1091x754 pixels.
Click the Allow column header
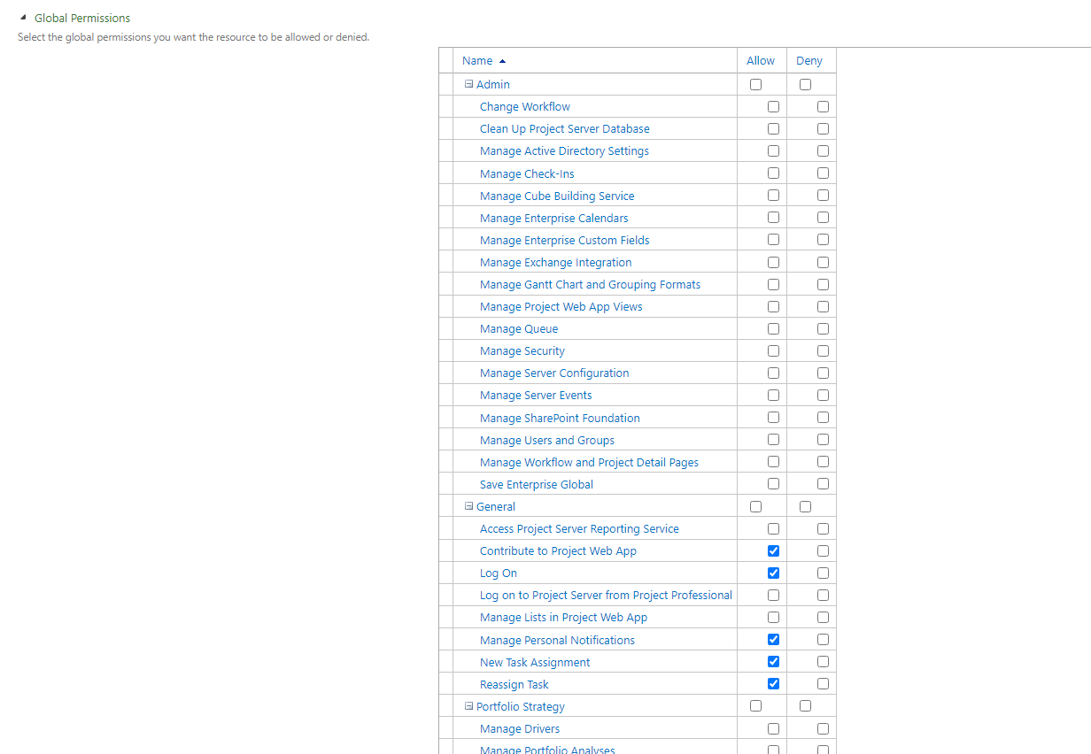point(761,61)
